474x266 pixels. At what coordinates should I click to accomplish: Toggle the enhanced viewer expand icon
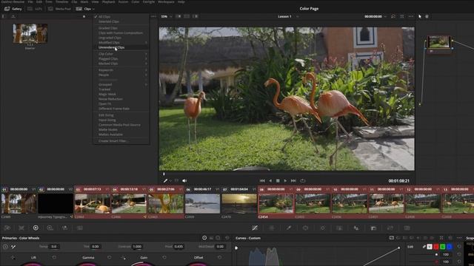pos(401,16)
